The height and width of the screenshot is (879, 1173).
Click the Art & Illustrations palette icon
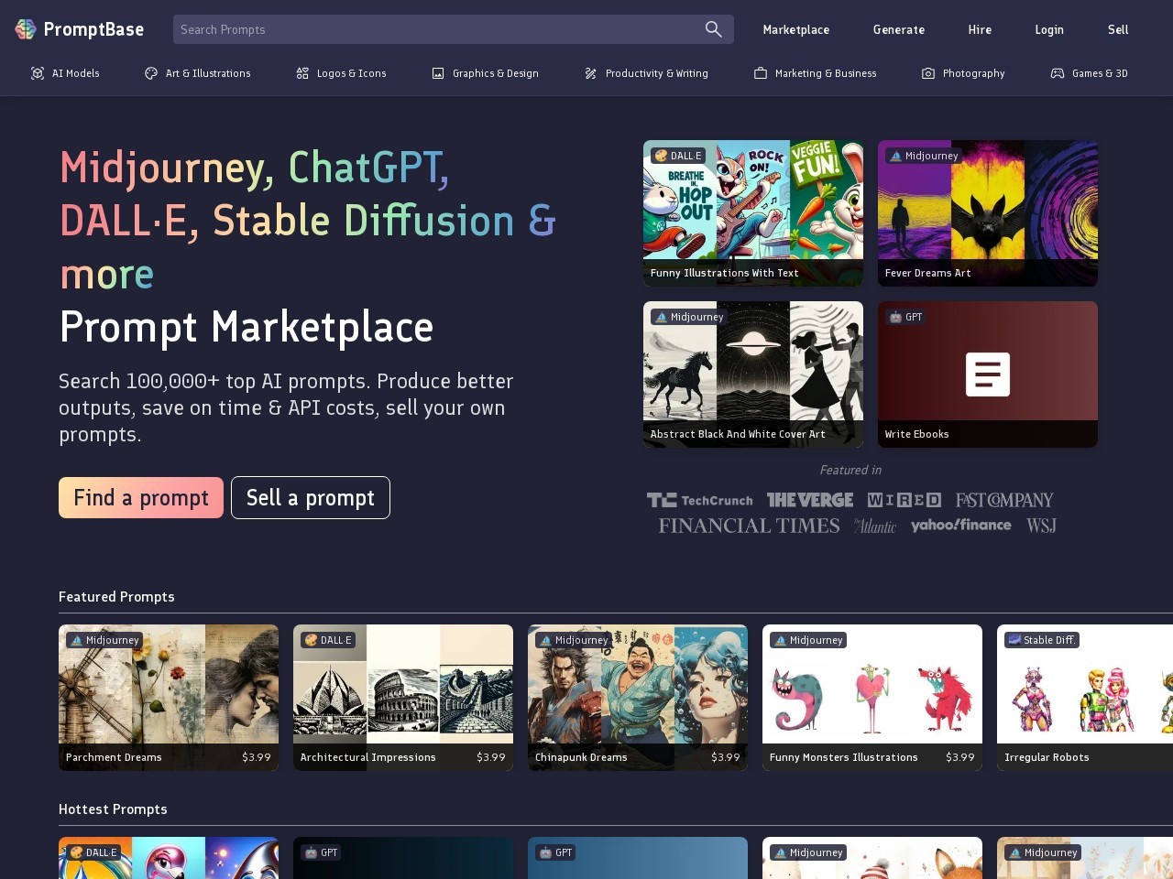[151, 73]
